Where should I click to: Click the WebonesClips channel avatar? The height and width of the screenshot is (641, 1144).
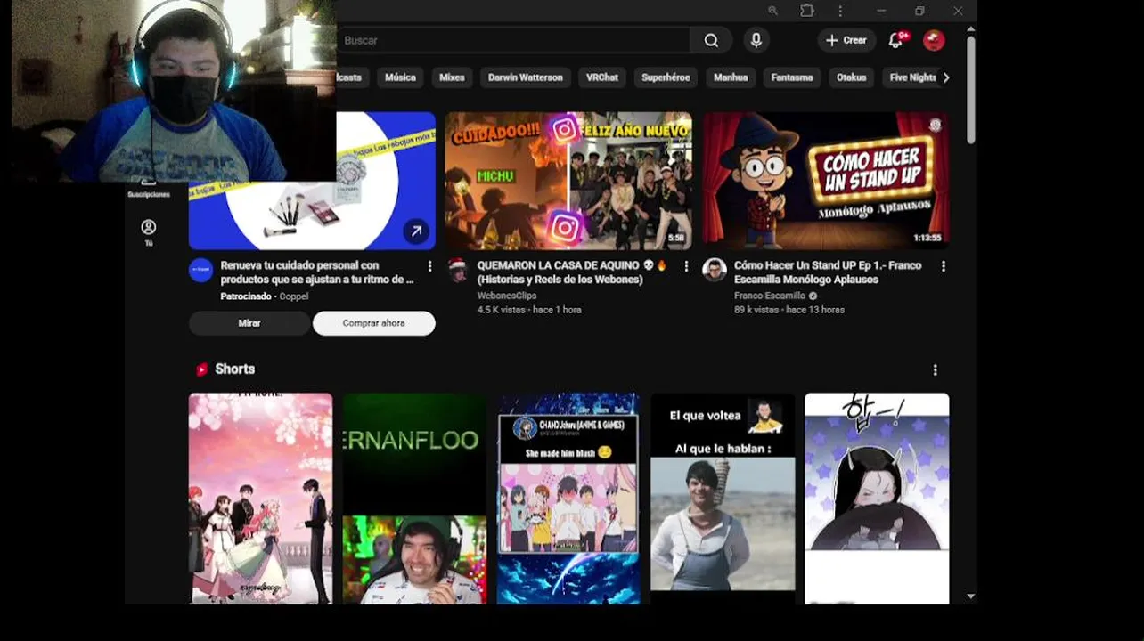coord(458,270)
